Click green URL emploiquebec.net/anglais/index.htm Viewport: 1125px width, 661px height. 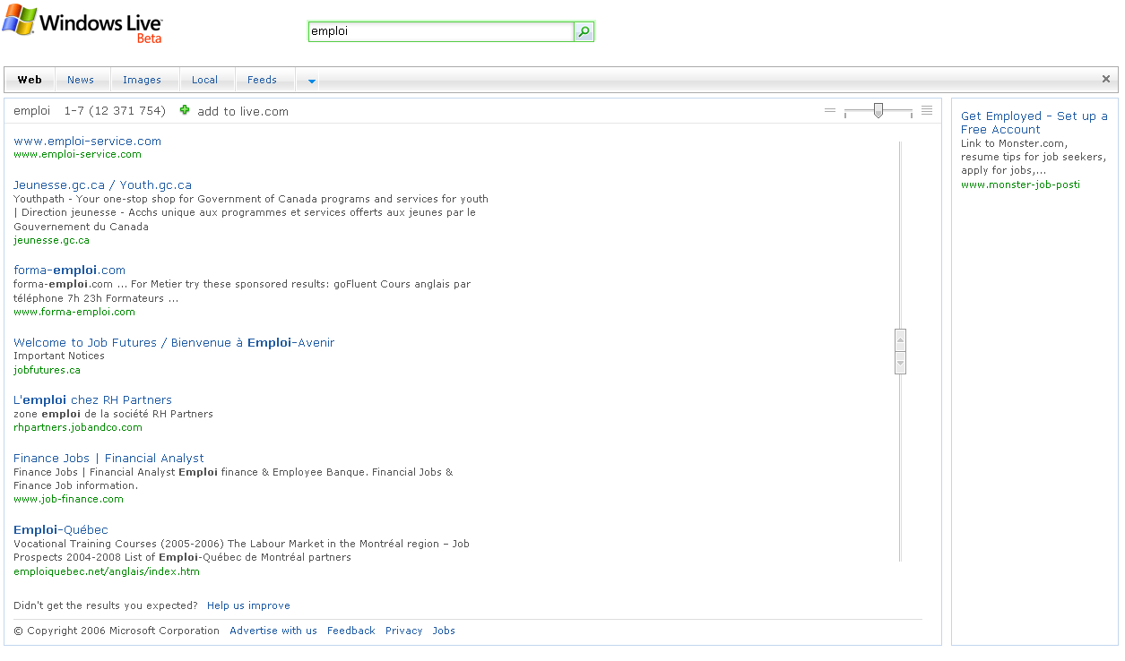(x=107, y=571)
